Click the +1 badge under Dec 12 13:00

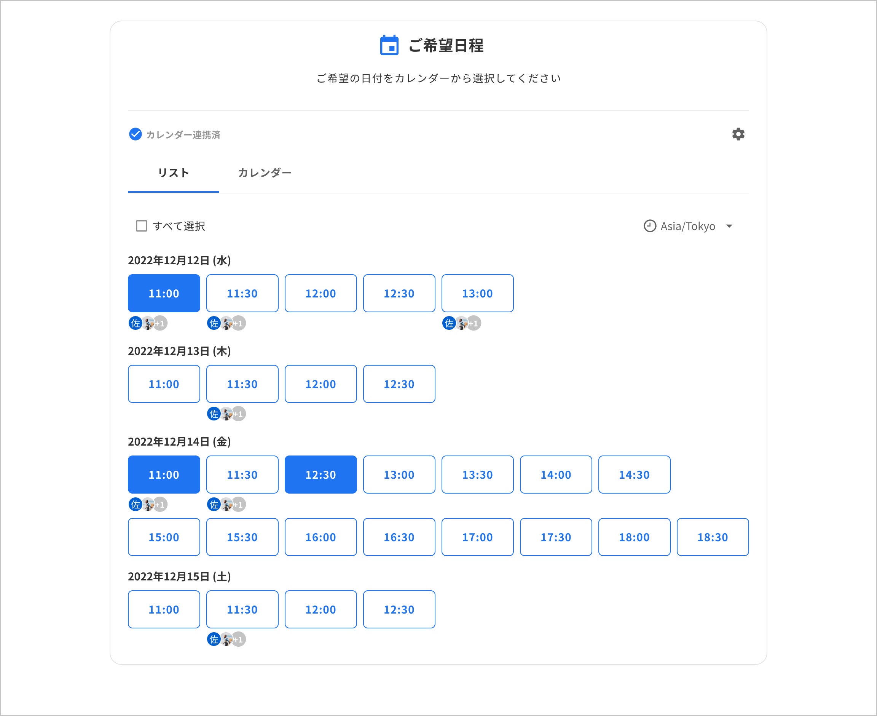[474, 323]
